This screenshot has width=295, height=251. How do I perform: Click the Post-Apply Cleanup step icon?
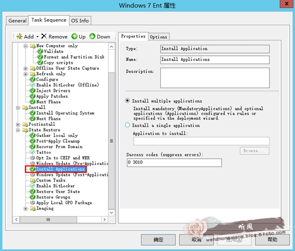click(x=32, y=141)
